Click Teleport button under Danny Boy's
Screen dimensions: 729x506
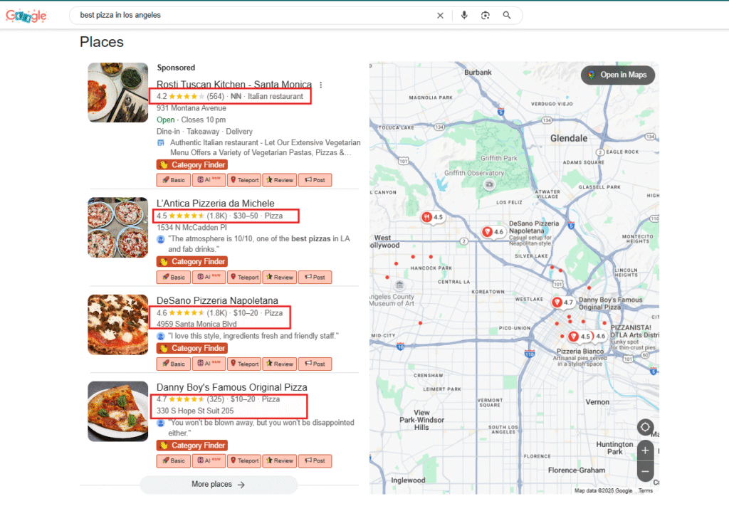(x=244, y=460)
